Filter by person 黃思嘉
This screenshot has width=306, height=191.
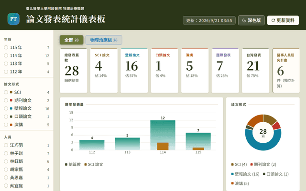27,178
